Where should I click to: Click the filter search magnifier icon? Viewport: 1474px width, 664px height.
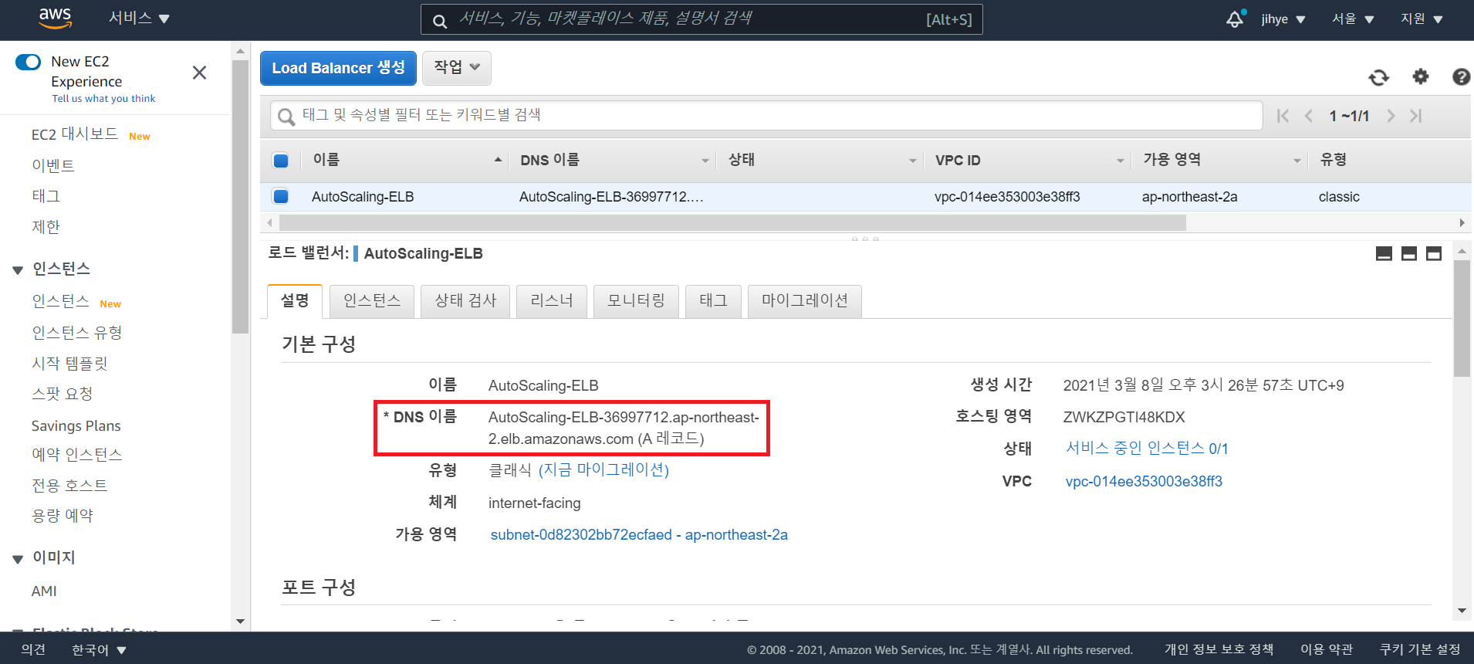coord(286,117)
